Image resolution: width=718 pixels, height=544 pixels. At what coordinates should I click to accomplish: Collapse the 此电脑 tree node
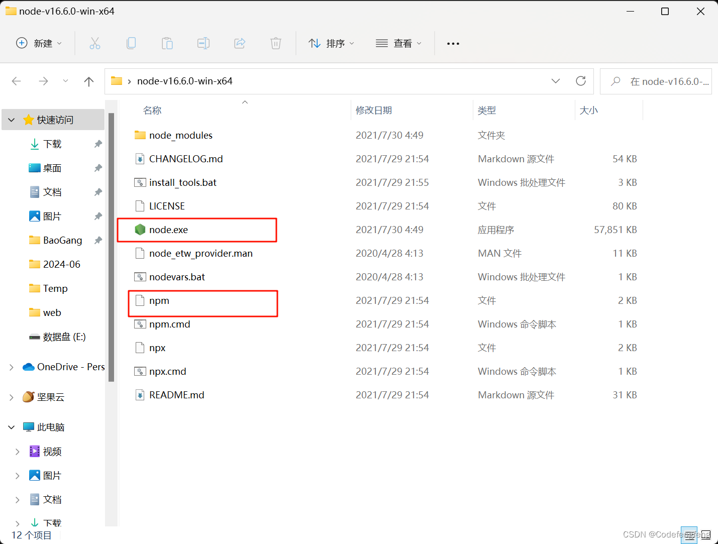[12, 427]
